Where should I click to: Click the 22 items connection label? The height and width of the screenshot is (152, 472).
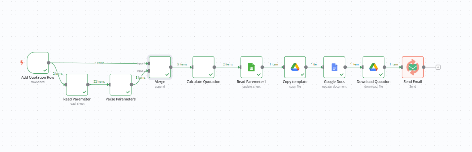[x=99, y=82]
